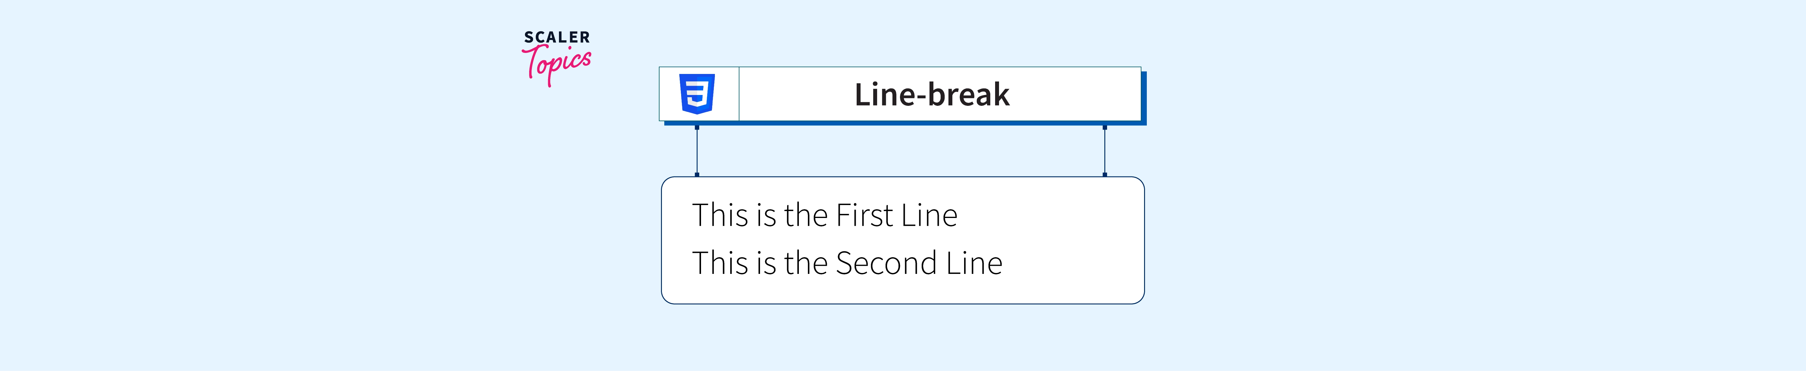Click the CSS3 shield icon
Image resolution: width=1806 pixels, height=371 pixels.
point(697,94)
